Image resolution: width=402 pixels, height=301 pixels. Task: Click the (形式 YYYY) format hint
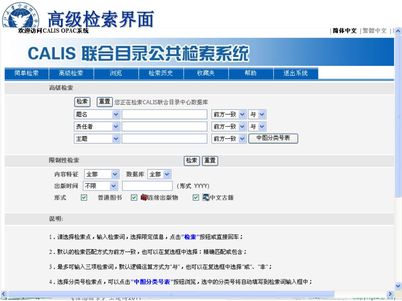[193, 186]
